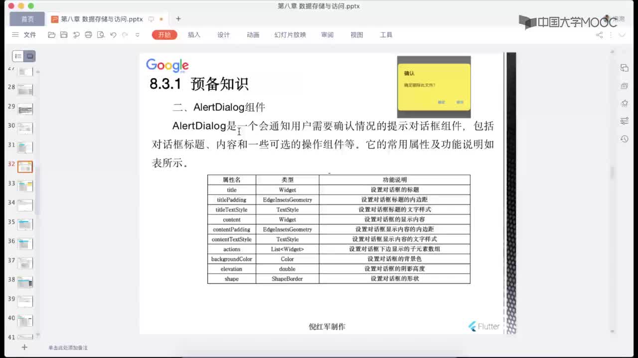The image size is (638, 358).
Task: Select slide 34 thumbnail
Action: pos(25,205)
